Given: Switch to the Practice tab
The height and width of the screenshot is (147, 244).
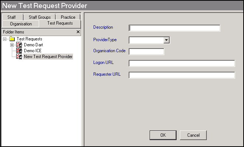Looking at the screenshot, I should point(68,17).
